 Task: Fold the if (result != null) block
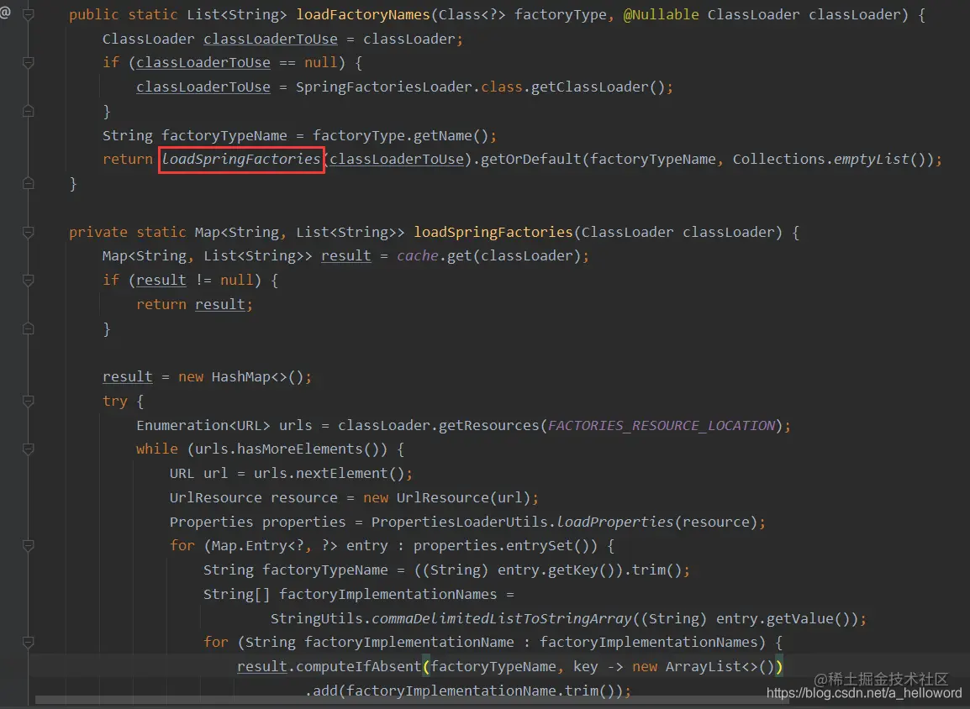29,280
